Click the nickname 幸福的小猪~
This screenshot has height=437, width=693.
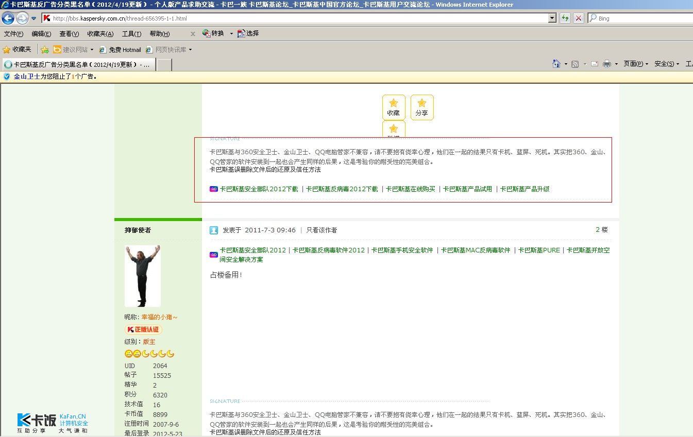click(x=160, y=317)
